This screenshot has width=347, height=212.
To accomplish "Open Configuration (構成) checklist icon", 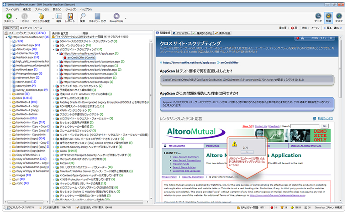I will [x=58, y=16].
